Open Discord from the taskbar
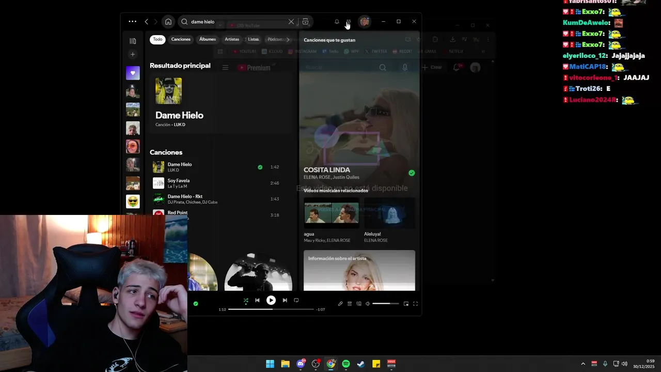 tap(301, 364)
